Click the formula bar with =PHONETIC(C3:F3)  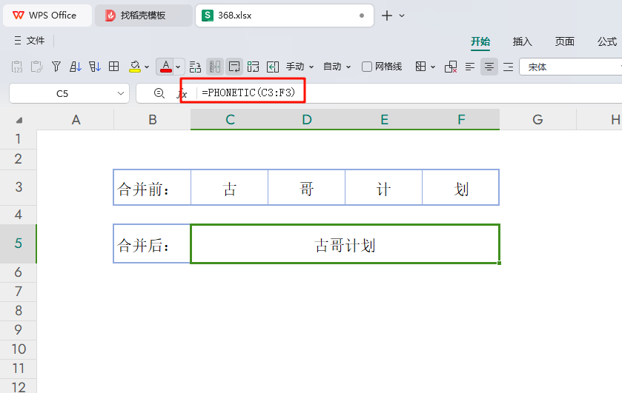click(x=408, y=93)
